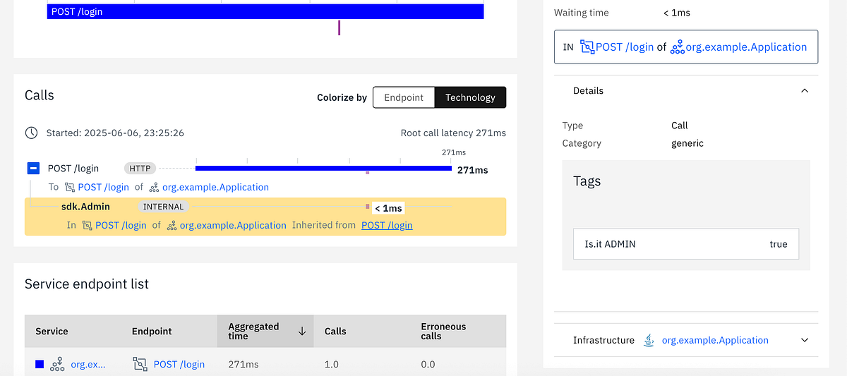Click service icon in table row
Image resolution: width=847 pixels, height=376 pixels.
(x=57, y=364)
